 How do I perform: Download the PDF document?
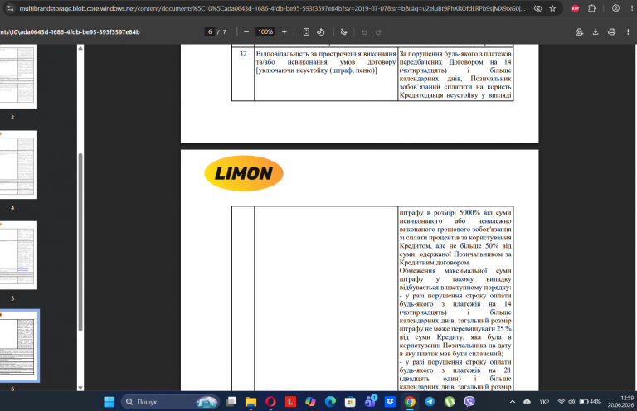596,32
